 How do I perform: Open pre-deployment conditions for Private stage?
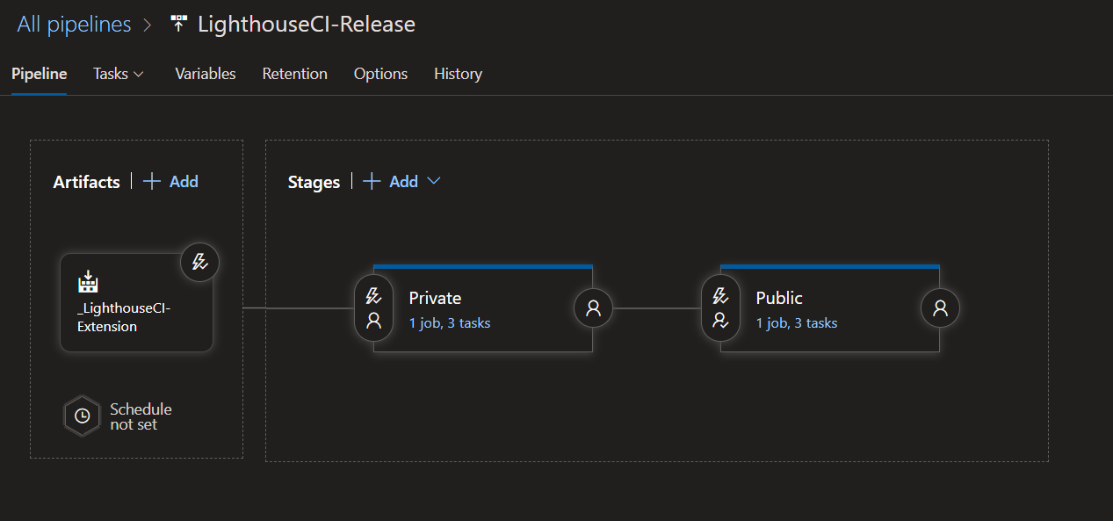(x=373, y=308)
